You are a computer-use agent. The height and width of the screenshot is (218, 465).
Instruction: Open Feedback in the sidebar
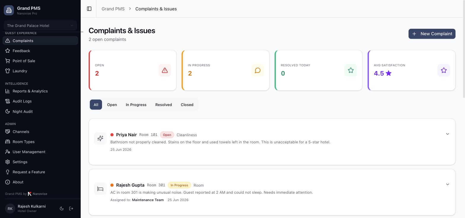coord(40,51)
